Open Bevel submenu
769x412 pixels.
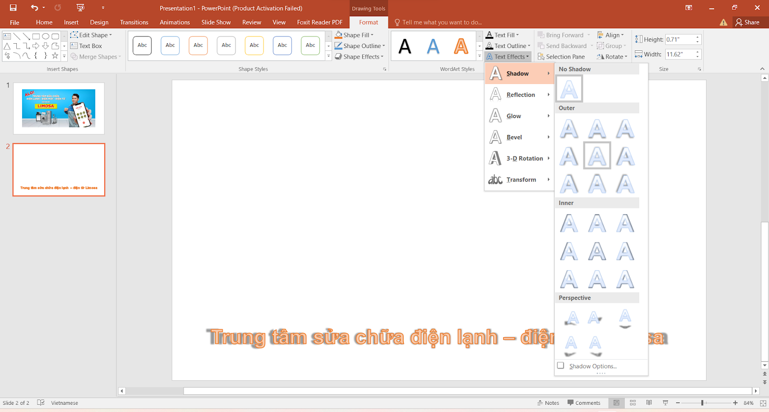click(x=520, y=137)
